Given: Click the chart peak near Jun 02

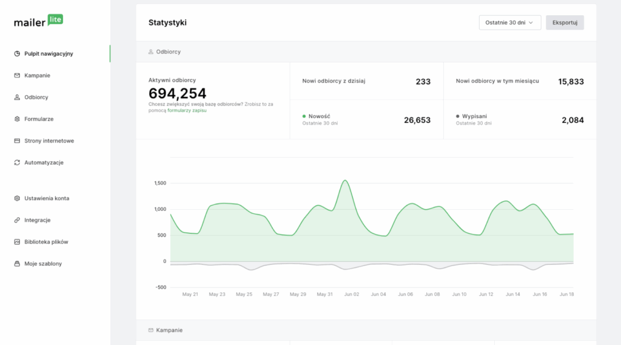Looking at the screenshot, I should coord(345,180).
